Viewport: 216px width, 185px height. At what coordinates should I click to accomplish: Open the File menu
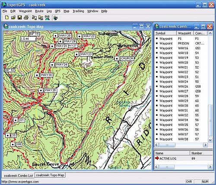coord(5,11)
